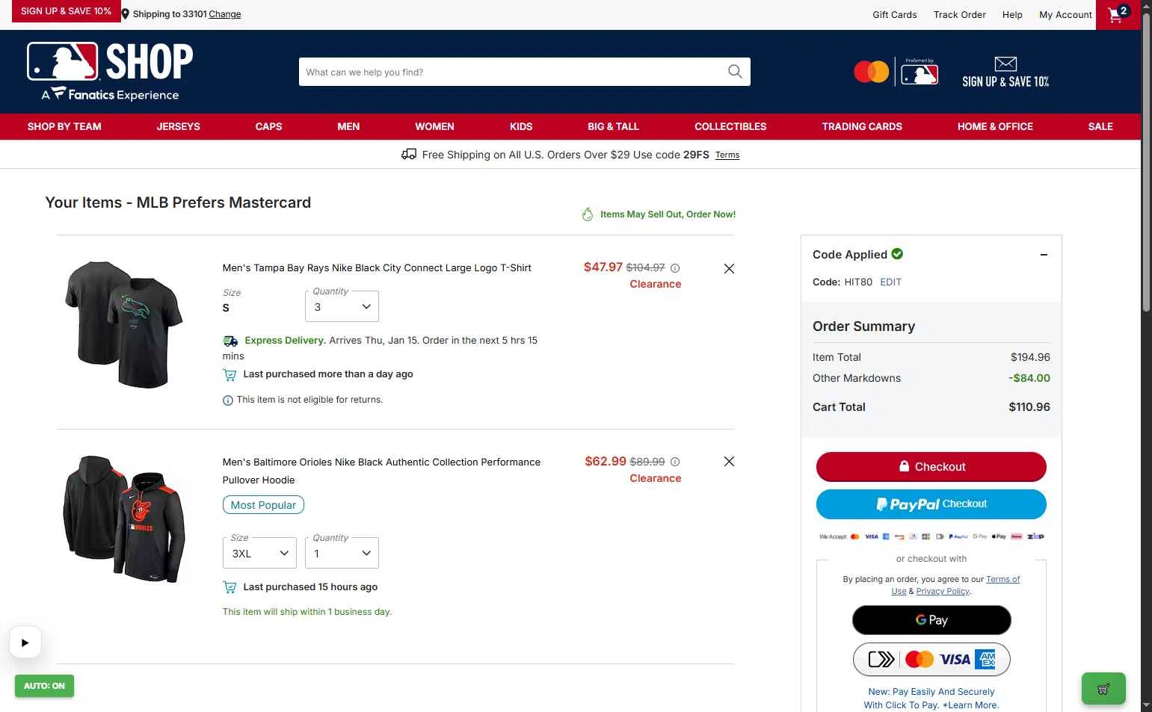1152x712 pixels.
Task: Click the Google Pay button
Action: pyautogui.click(x=931, y=620)
